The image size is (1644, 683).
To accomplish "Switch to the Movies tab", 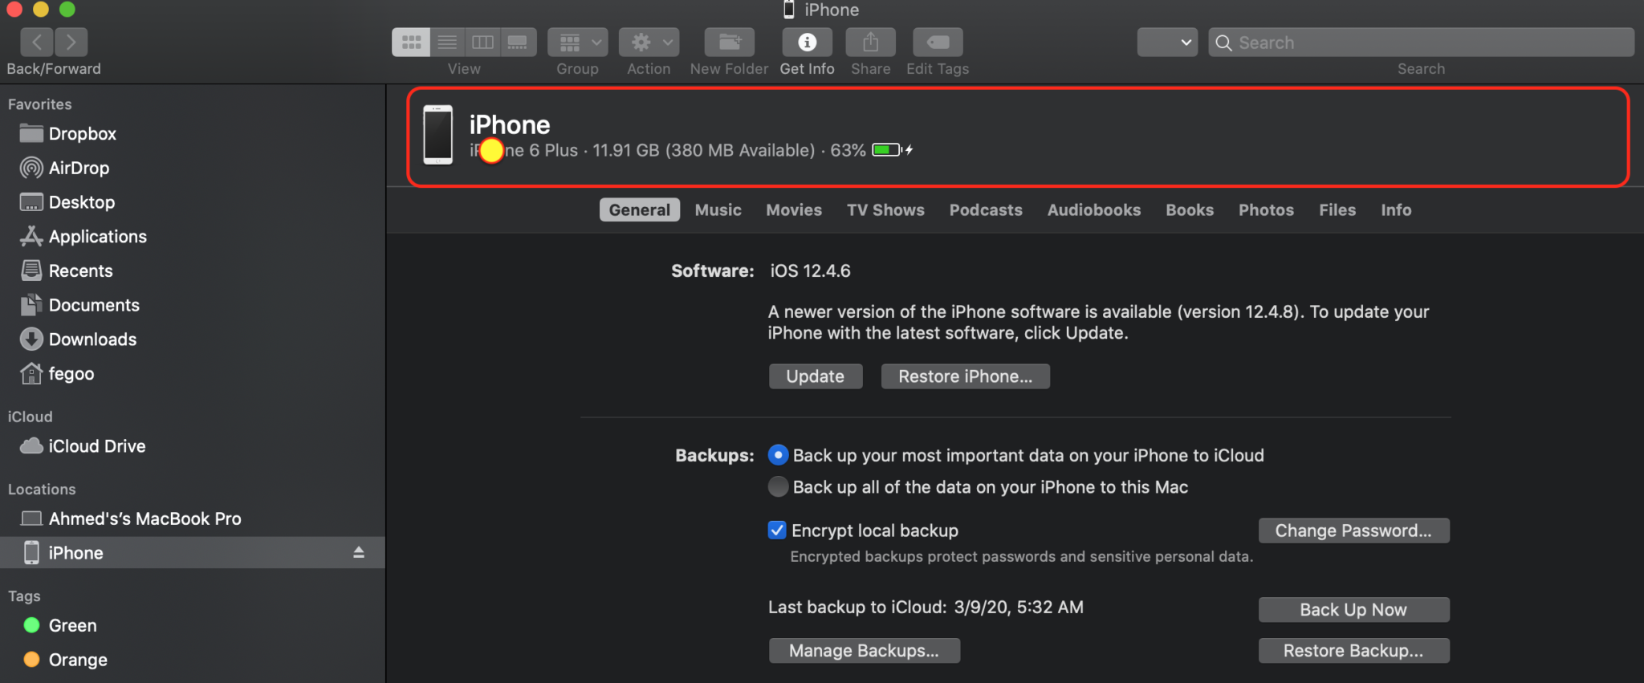I will (794, 209).
